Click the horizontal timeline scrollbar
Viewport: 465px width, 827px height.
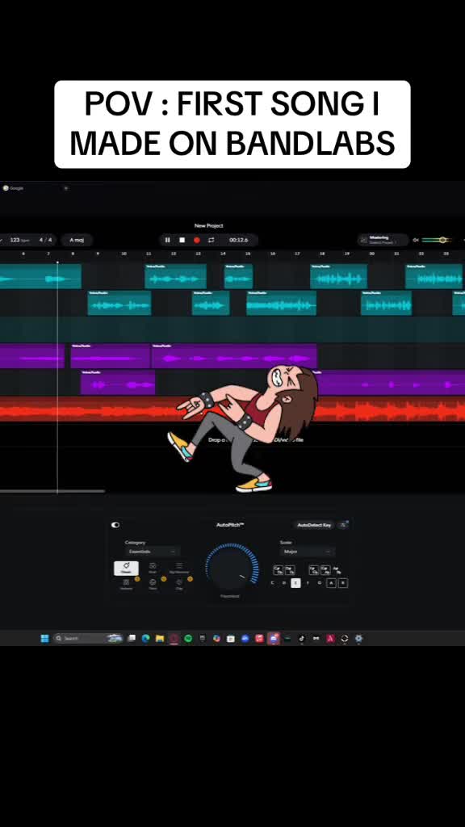(52, 491)
